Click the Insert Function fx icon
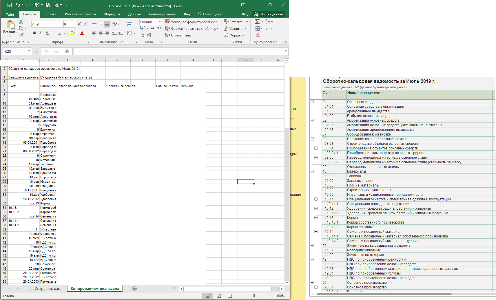 coord(67,51)
